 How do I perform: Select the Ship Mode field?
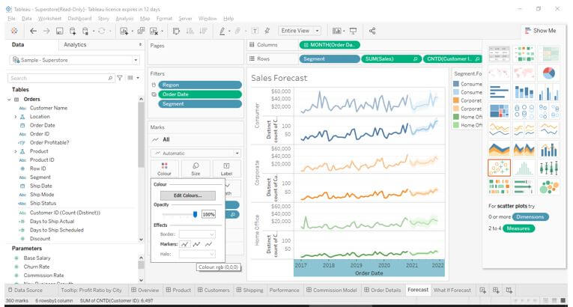pyautogui.click(x=42, y=195)
